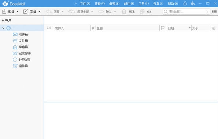218x139 pixels.
Task: Click the search magnifier icon
Action: coord(166,12)
